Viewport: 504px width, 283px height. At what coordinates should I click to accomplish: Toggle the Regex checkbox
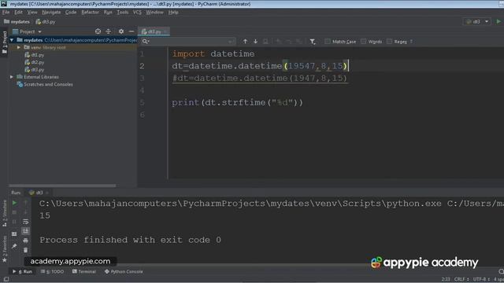coord(389,42)
